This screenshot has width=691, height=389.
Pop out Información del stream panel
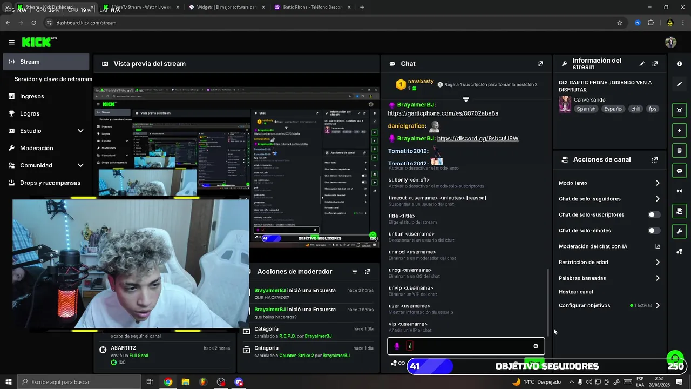click(655, 64)
